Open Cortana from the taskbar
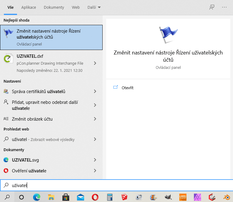This screenshot has width=233, height=202. (21, 197)
